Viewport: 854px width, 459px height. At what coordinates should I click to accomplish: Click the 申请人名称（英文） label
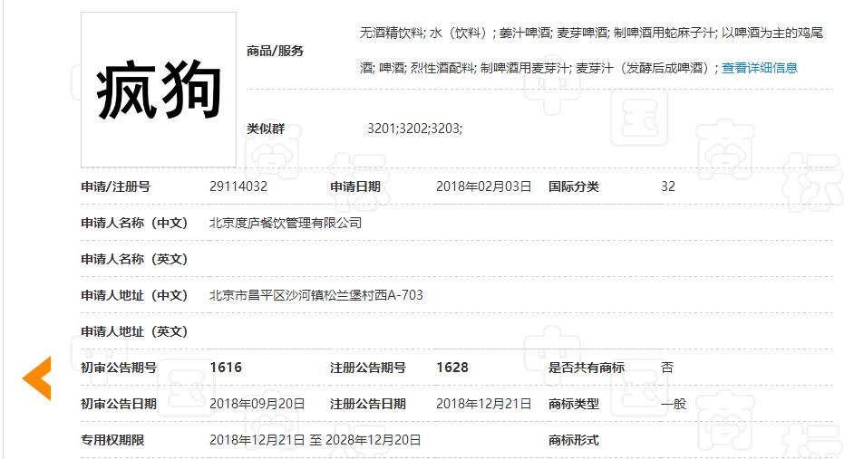[x=134, y=259]
